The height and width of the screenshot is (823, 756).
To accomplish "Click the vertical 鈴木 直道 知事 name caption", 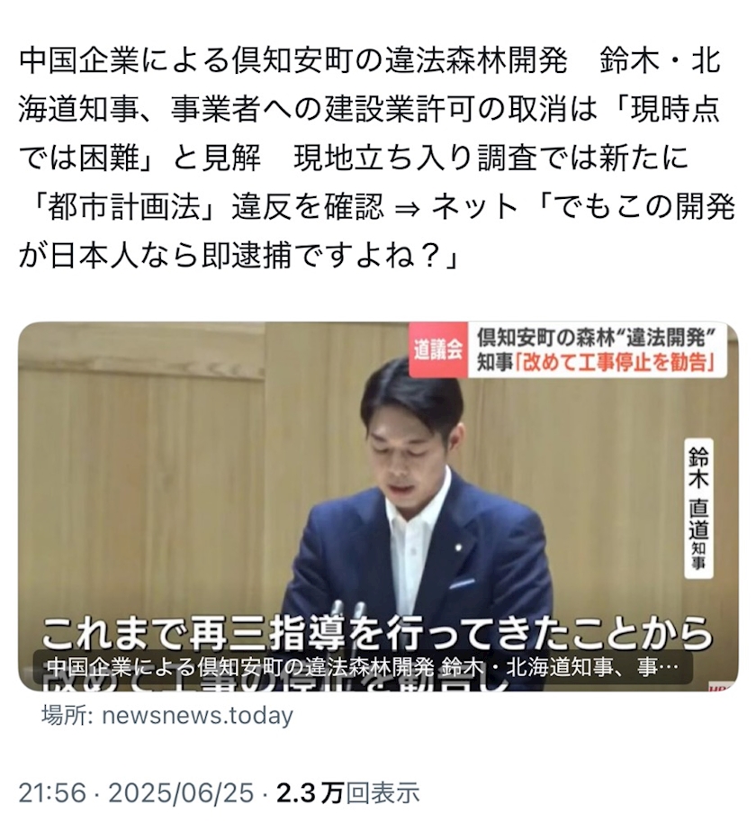I will tap(698, 508).
